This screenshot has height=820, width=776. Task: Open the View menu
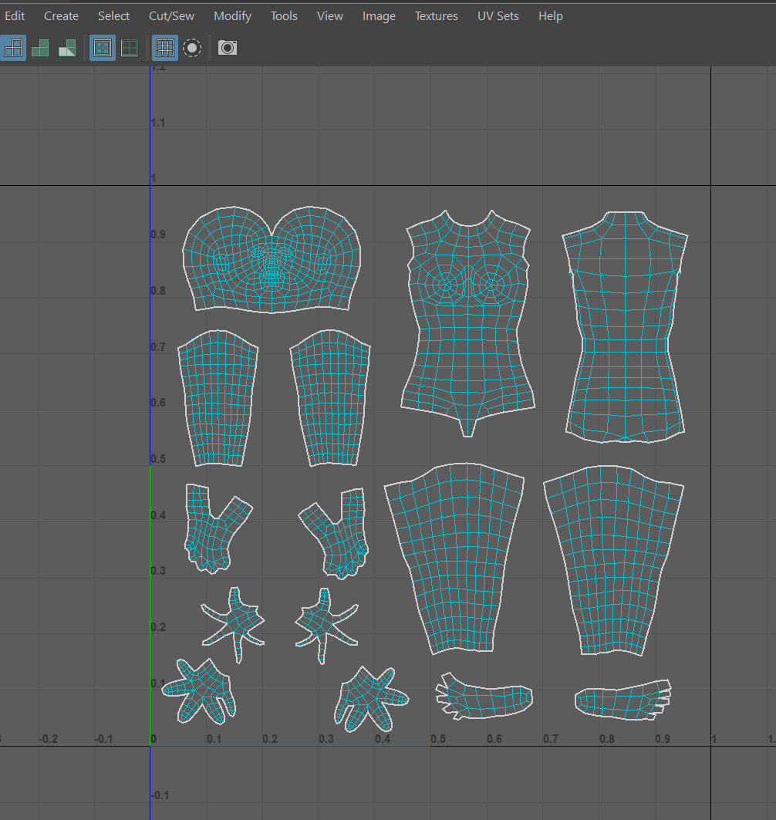pos(329,15)
